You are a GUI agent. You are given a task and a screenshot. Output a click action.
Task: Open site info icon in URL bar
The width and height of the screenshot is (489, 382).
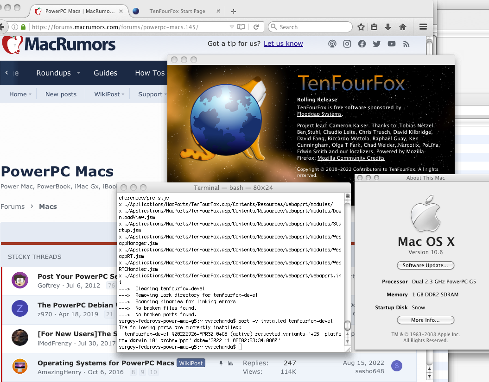coord(15,27)
